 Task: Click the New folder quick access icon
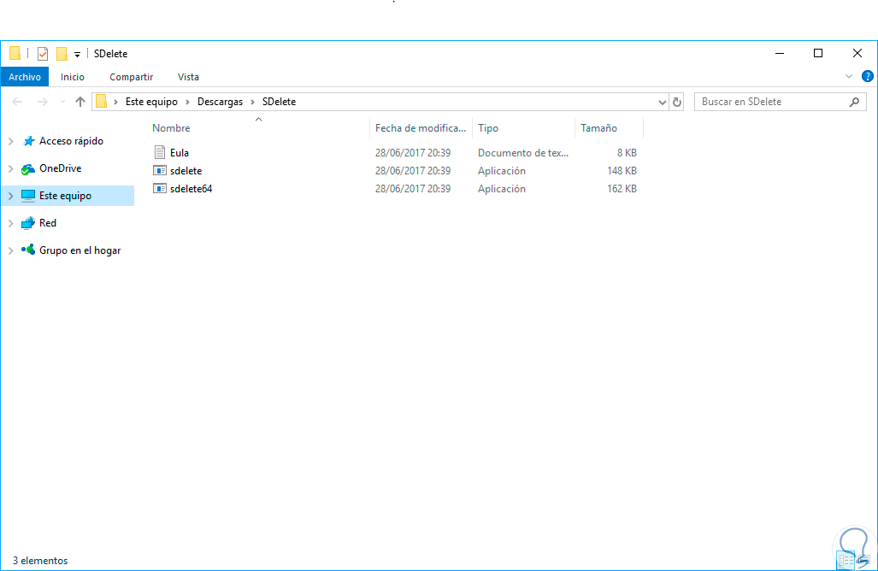[x=62, y=54]
